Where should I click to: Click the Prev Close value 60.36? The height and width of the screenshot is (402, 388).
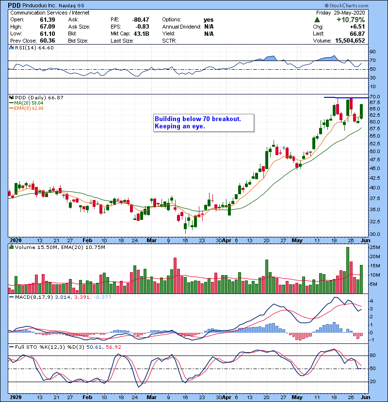pyautogui.click(x=47, y=41)
